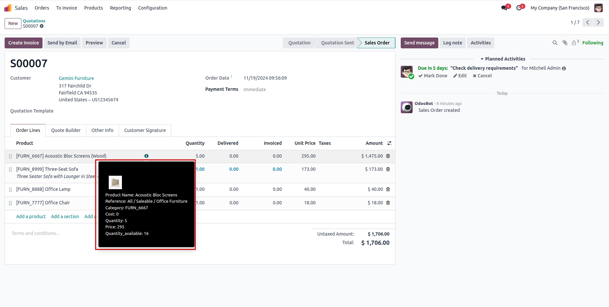Open the user avatar menu in the top bar
Screen dimensions: 609x307
[598, 8]
